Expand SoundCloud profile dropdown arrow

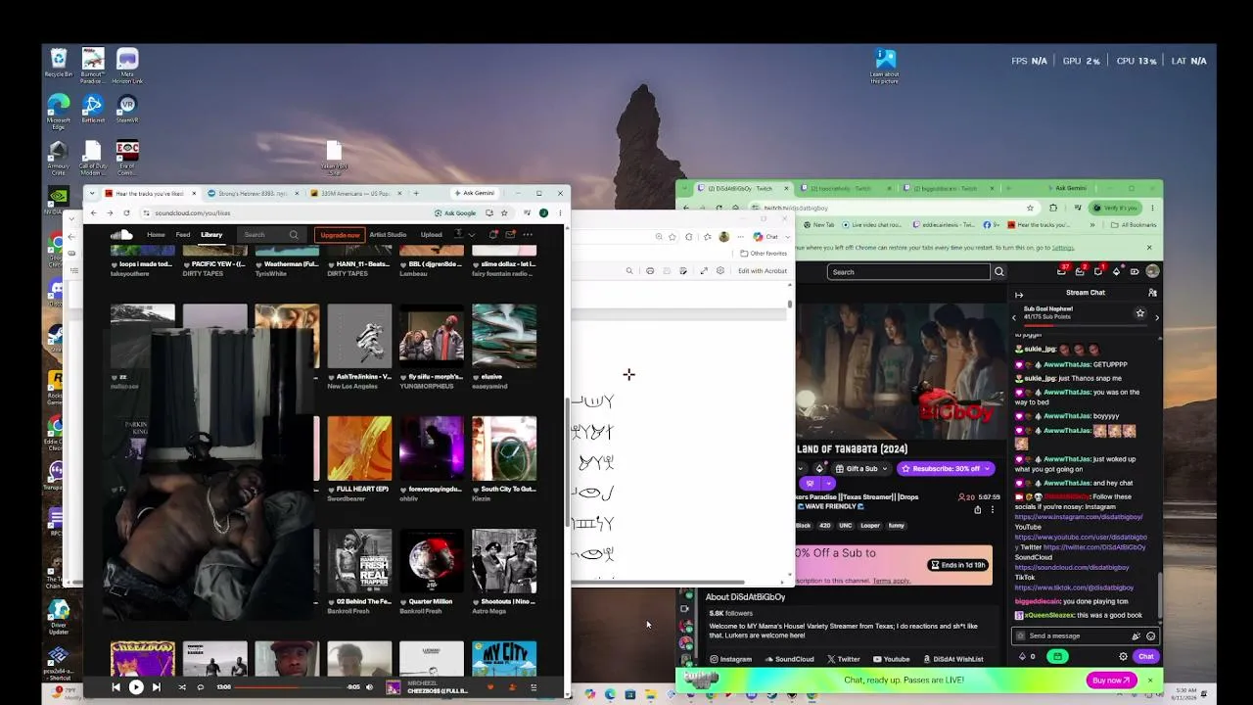click(471, 235)
